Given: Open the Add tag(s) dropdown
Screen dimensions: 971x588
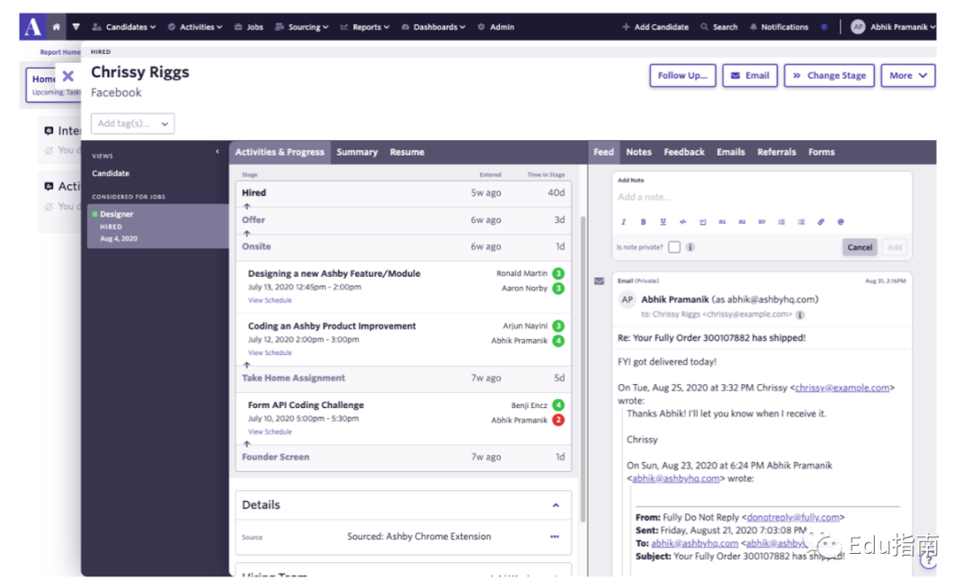Looking at the screenshot, I should pos(132,123).
